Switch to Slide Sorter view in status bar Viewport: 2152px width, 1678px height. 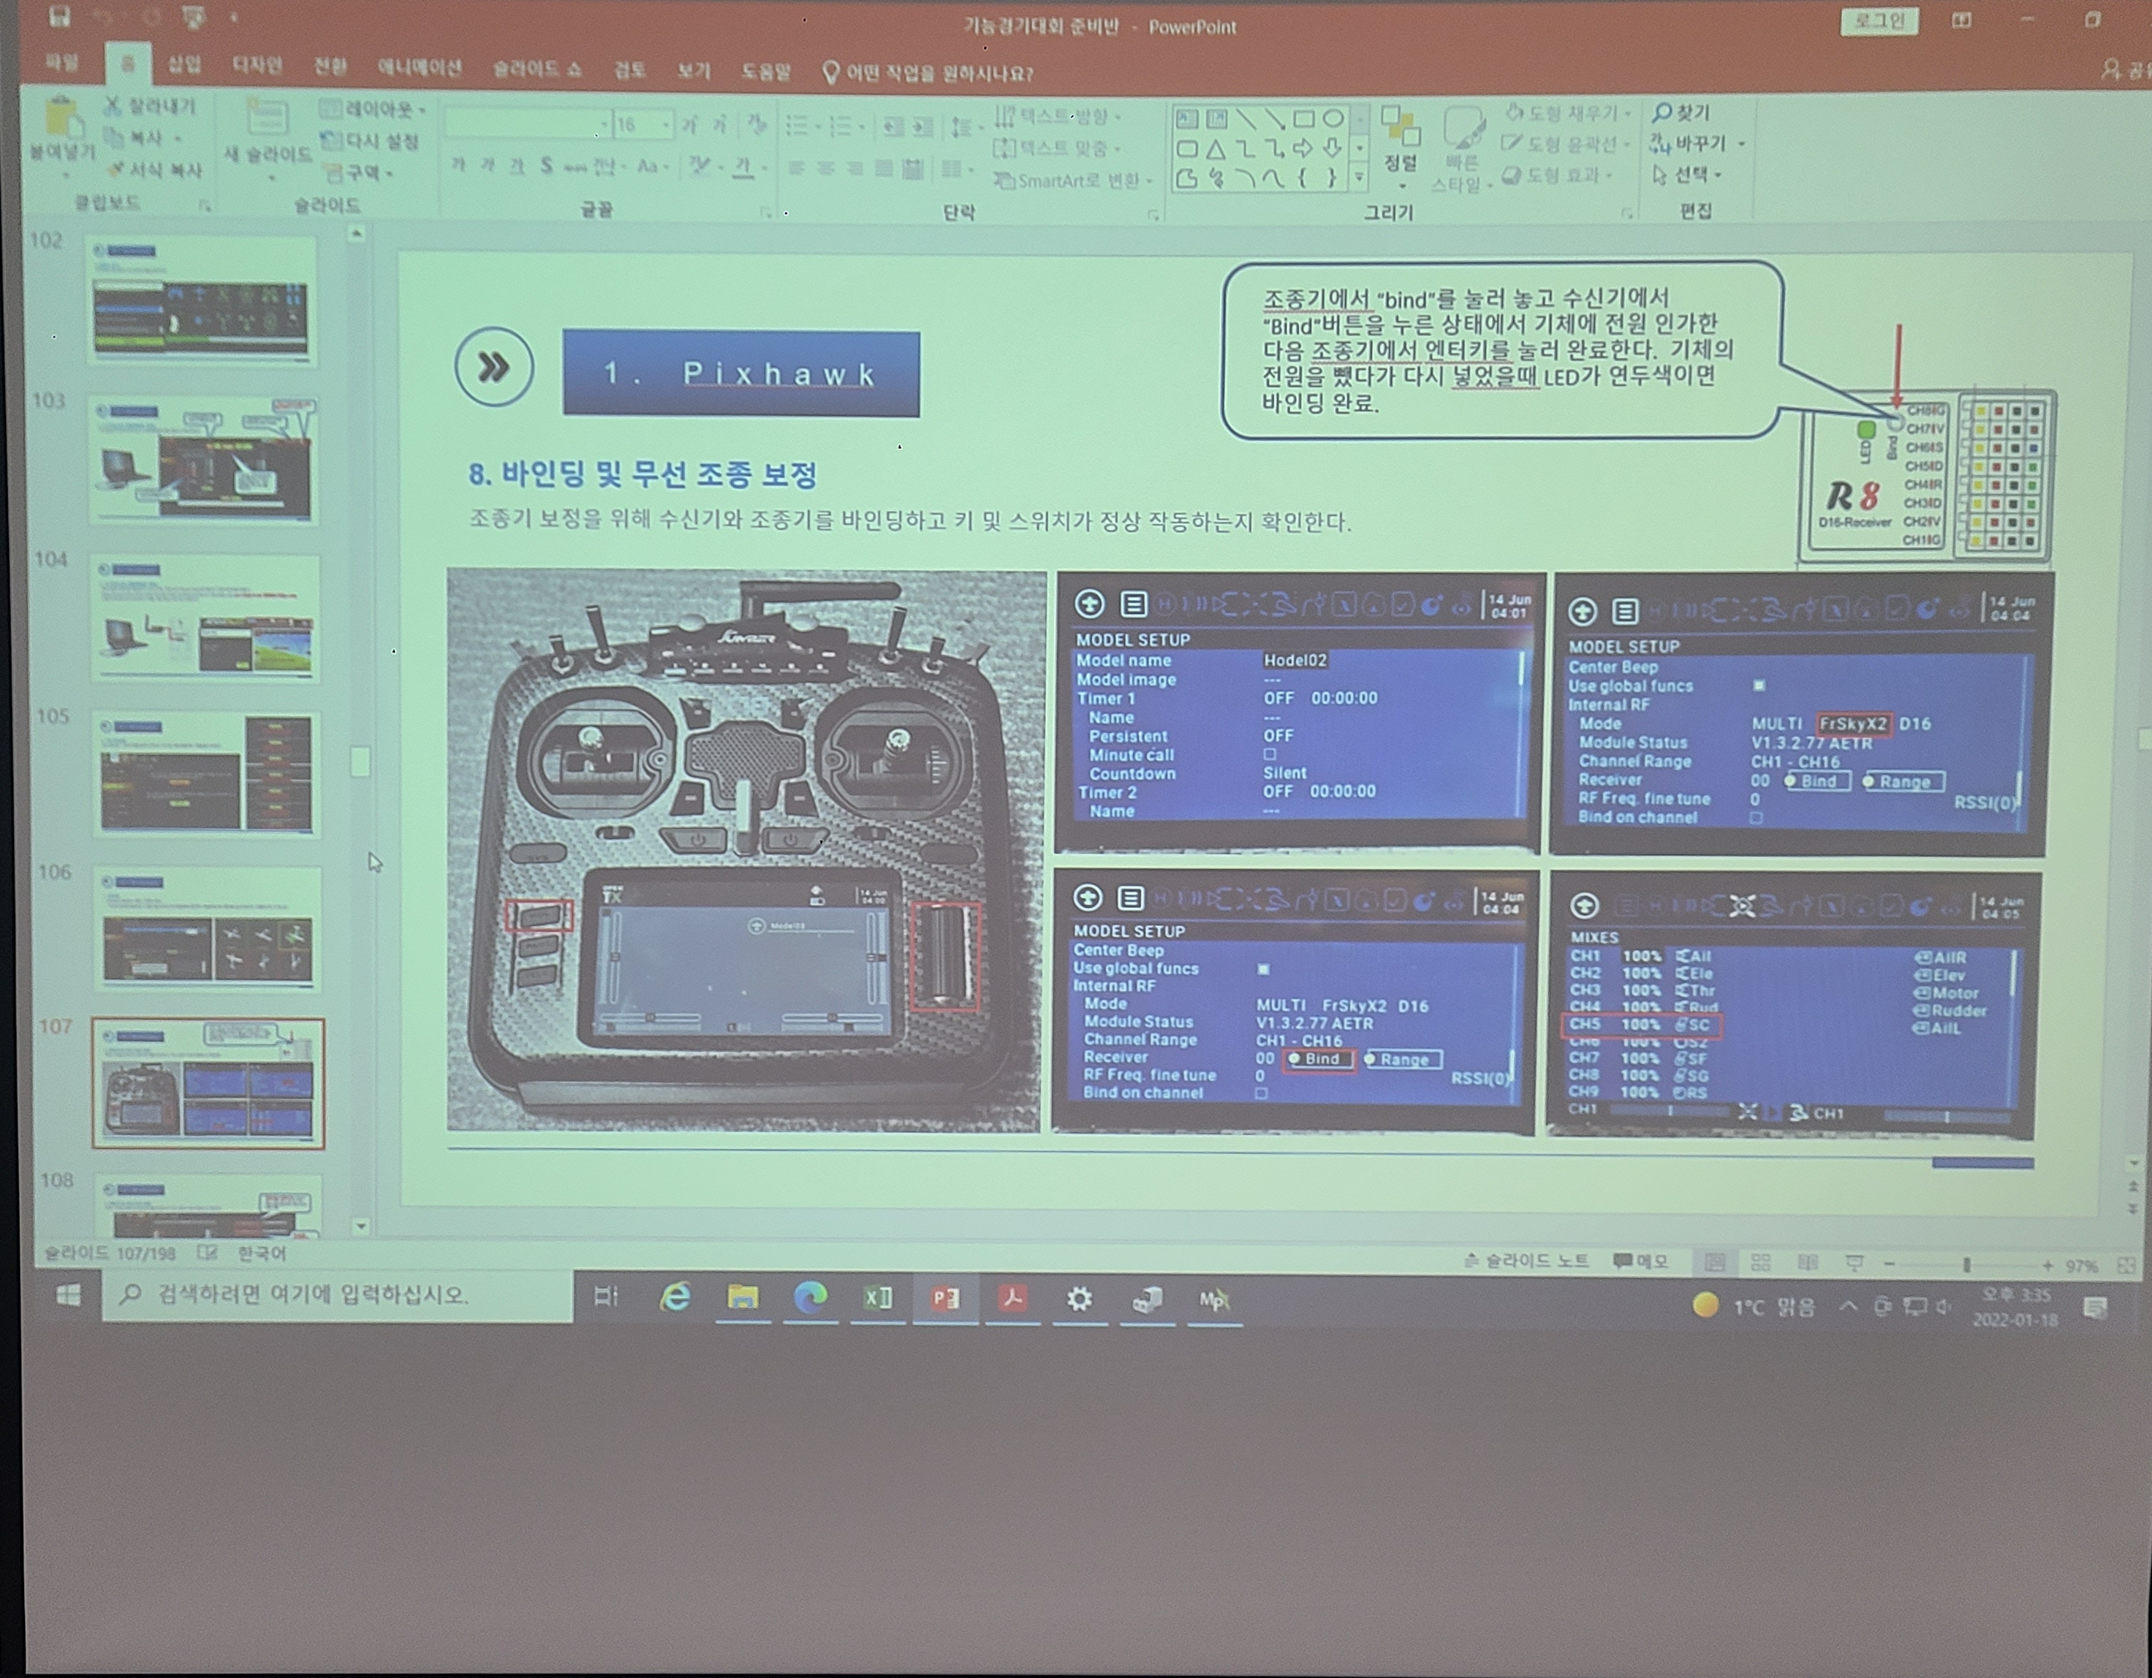(1761, 1262)
